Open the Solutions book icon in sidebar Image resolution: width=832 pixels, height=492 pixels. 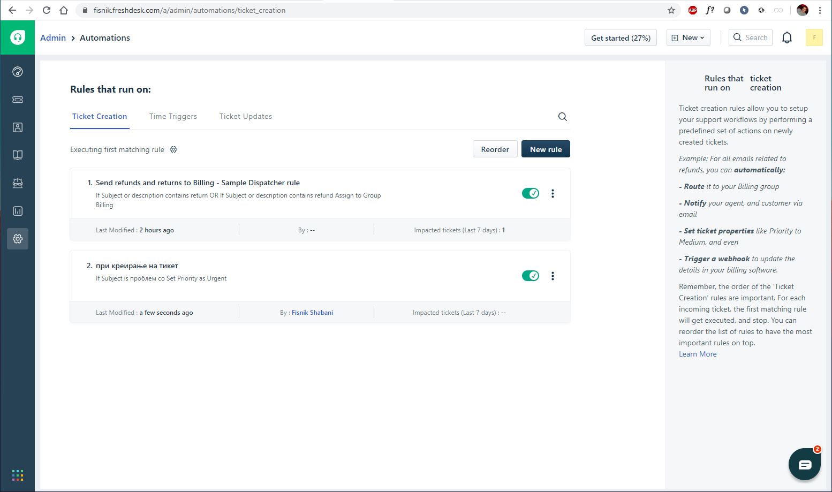[x=18, y=155]
